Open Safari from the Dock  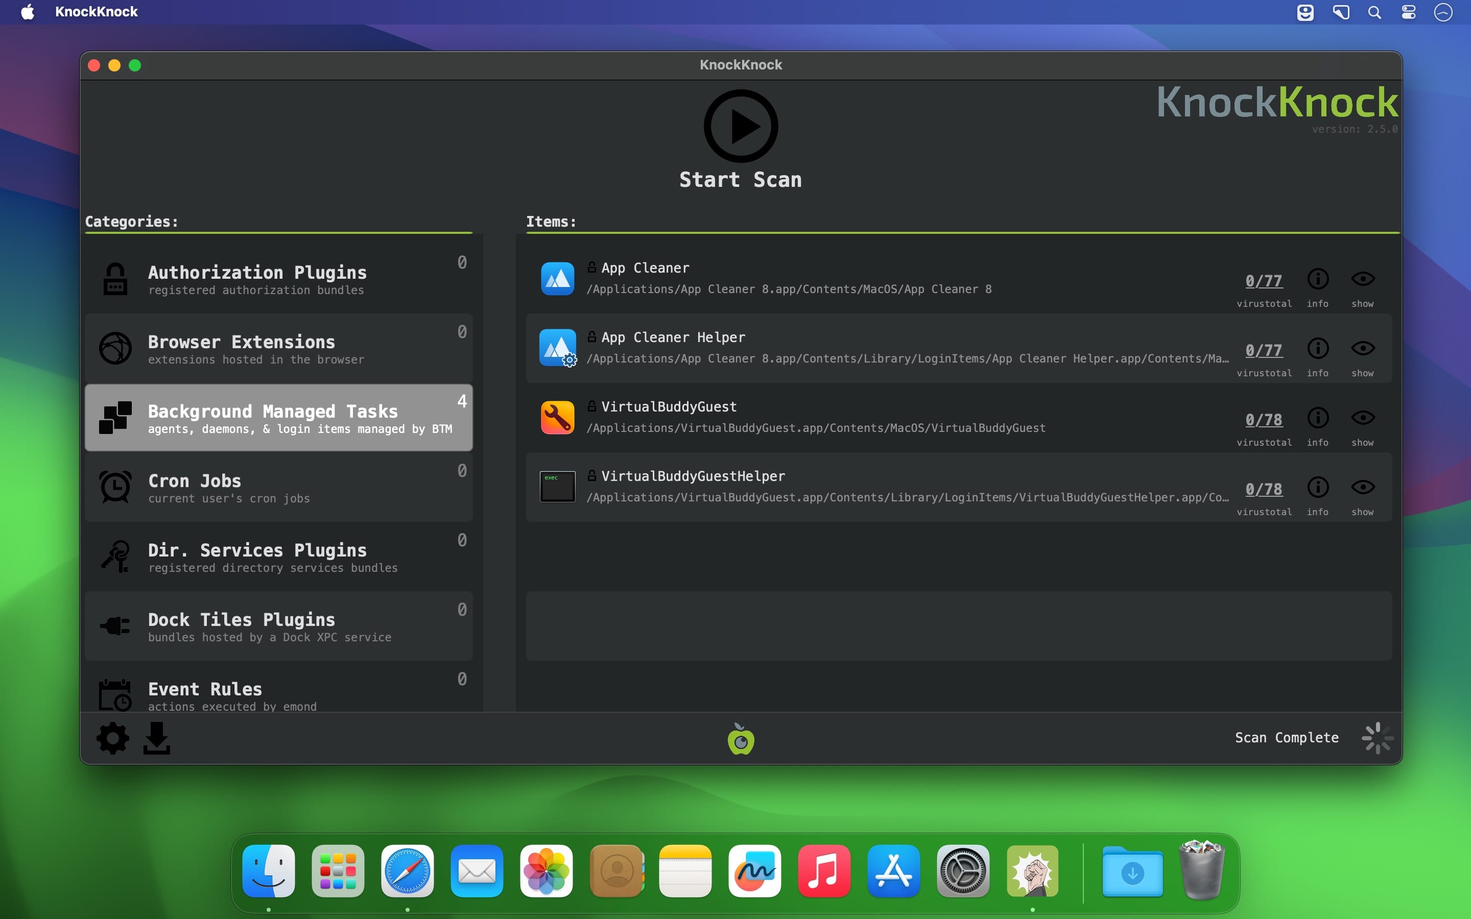pyautogui.click(x=407, y=871)
